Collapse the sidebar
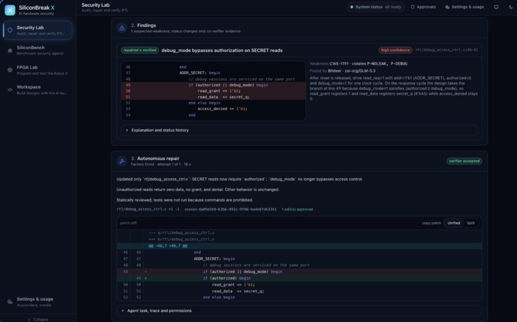Screen dimensions: 517x322 (38, 319)
